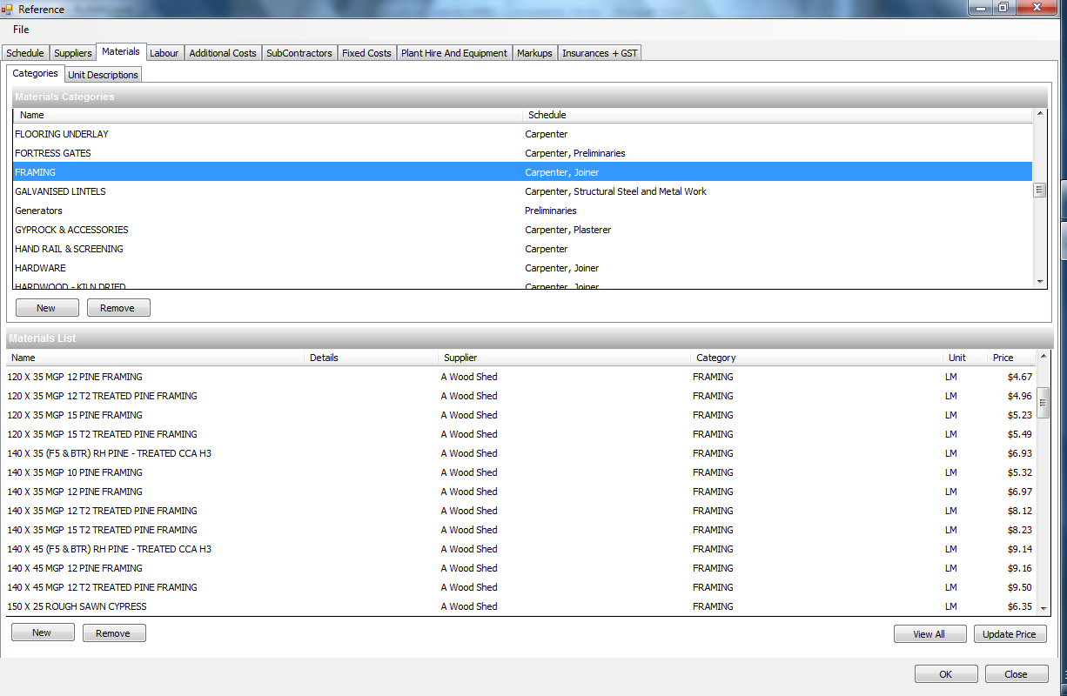The image size is (1067, 696).
Task: Select 150 X 25 ROUGH SAWN CYPRESS row
Action: click(77, 606)
